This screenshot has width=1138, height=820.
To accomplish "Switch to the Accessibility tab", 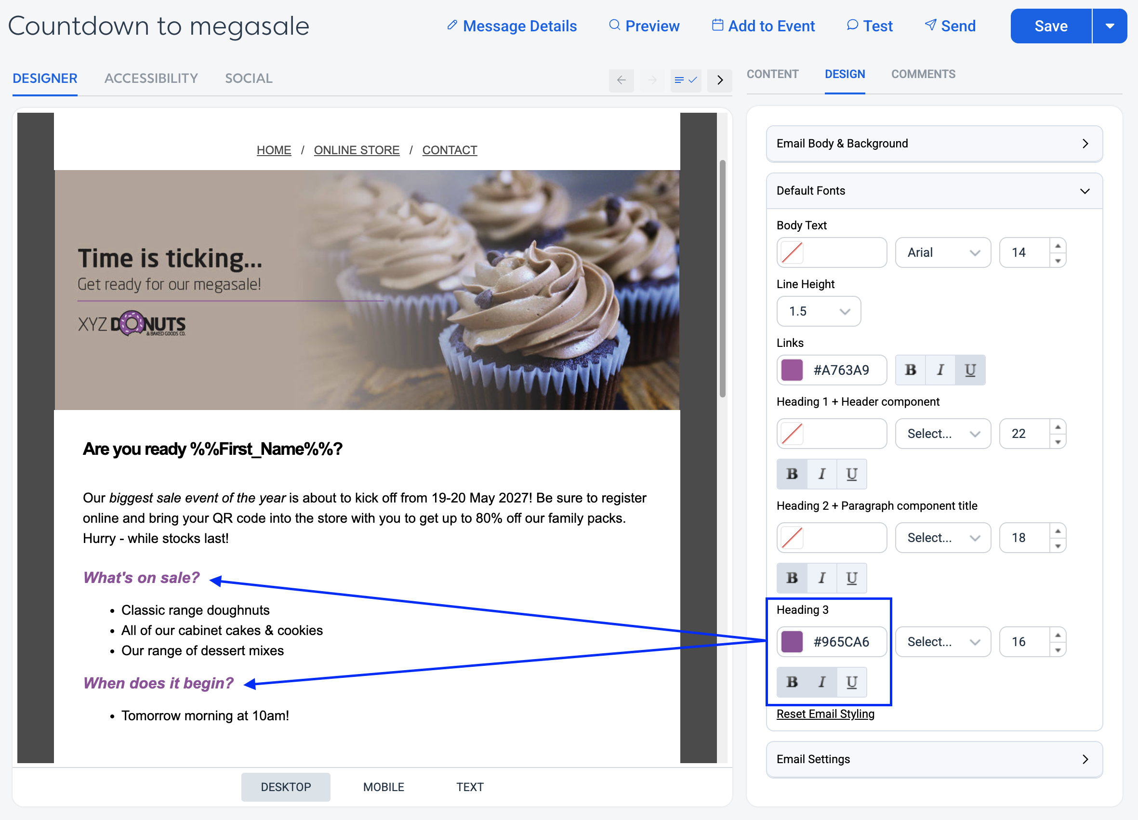I will [x=151, y=78].
